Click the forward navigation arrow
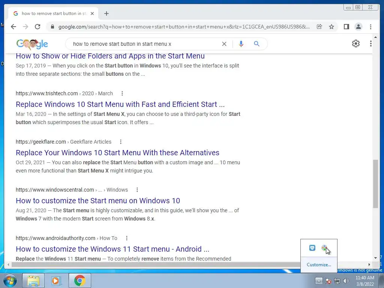 (25, 27)
